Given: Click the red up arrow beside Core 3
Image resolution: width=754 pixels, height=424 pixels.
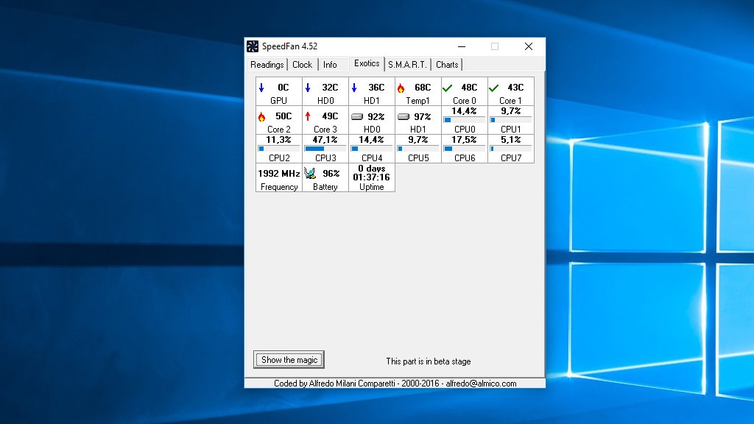Looking at the screenshot, I should point(309,116).
